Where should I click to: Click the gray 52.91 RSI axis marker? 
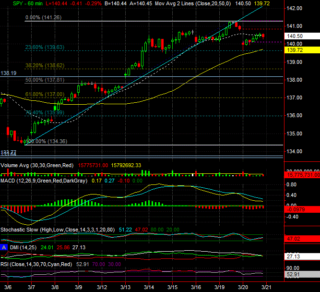(302, 274)
